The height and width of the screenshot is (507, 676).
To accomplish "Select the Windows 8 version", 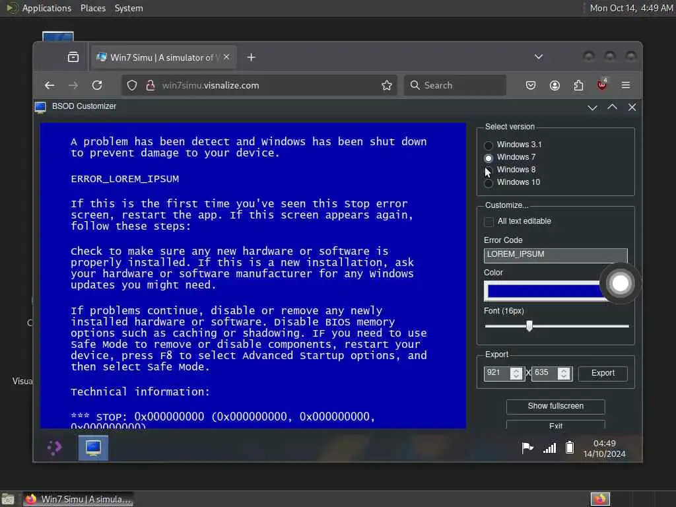I will point(489,170).
